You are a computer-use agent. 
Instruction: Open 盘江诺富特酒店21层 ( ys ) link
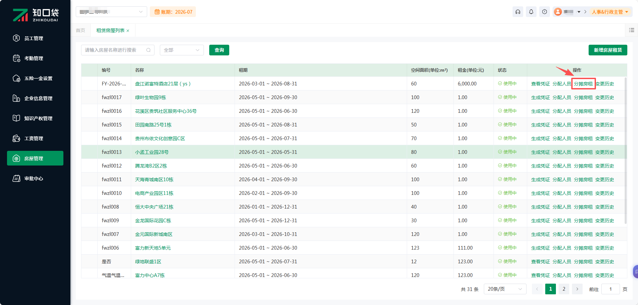click(x=163, y=84)
